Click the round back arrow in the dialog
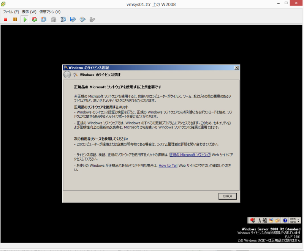The image size is (304, 251). pyautogui.click(x=67, y=75)
